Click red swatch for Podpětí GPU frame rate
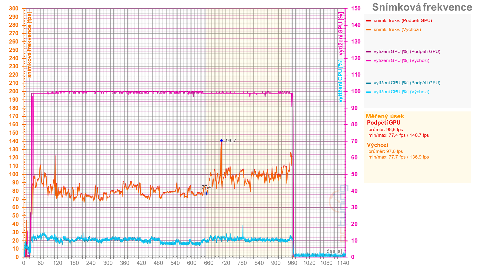This screenshot has width=477, height=267. (369, 21)
